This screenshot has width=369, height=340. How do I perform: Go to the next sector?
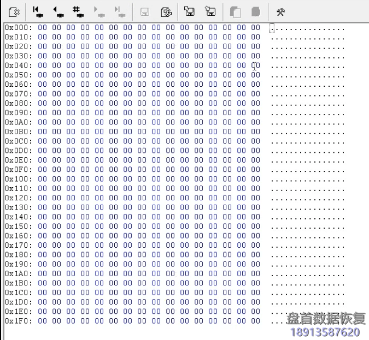pyautogui.click(x=98, y=11)
